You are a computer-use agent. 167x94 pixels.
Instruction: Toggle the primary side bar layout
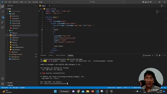tap(143, 2)
